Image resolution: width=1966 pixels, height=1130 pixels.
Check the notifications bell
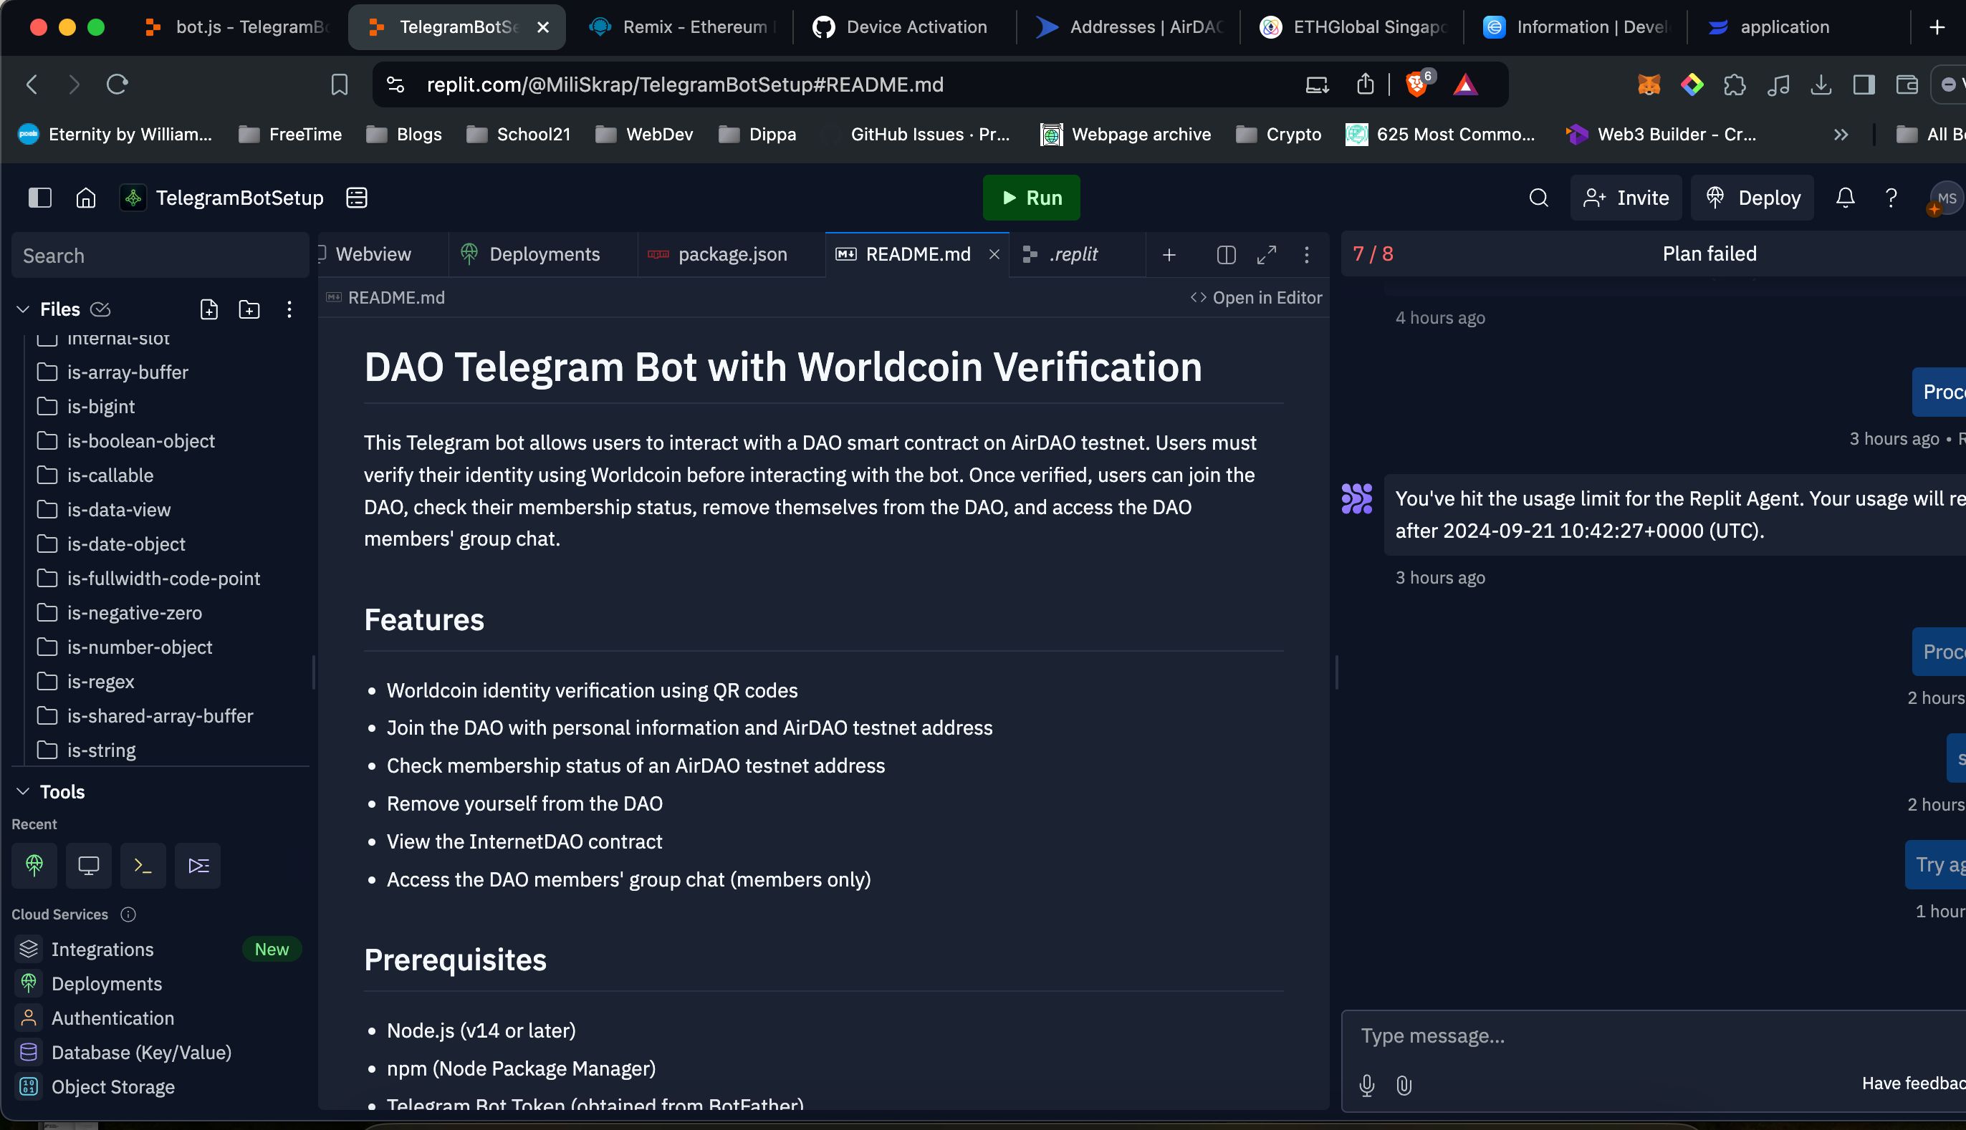click(1845, 198)
